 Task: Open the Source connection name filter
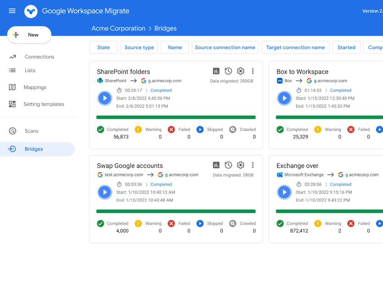tap(225, 47)
